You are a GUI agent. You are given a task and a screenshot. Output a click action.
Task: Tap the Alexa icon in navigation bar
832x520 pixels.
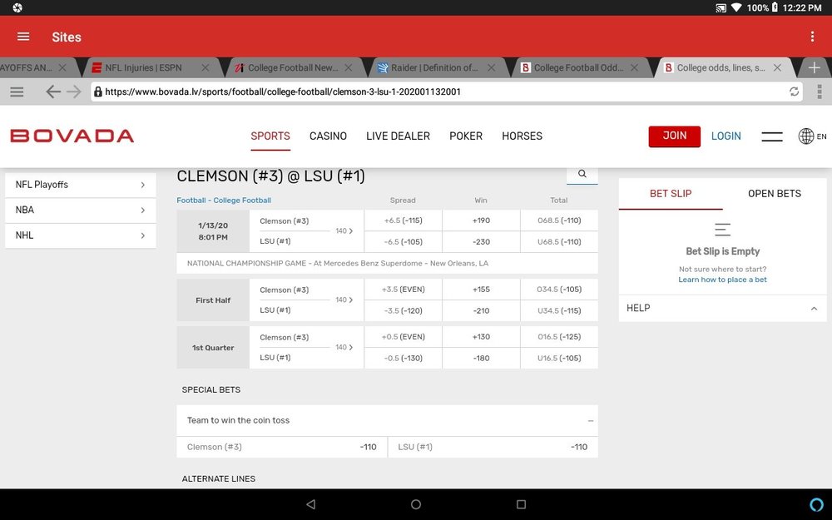point(816,504)
